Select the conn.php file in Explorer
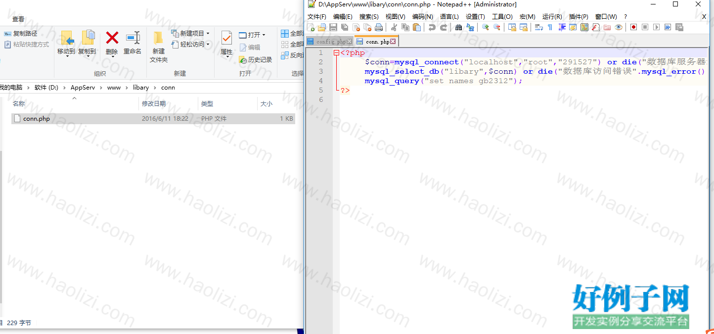Viewport: 714px width, 334px height. point(153,119)
